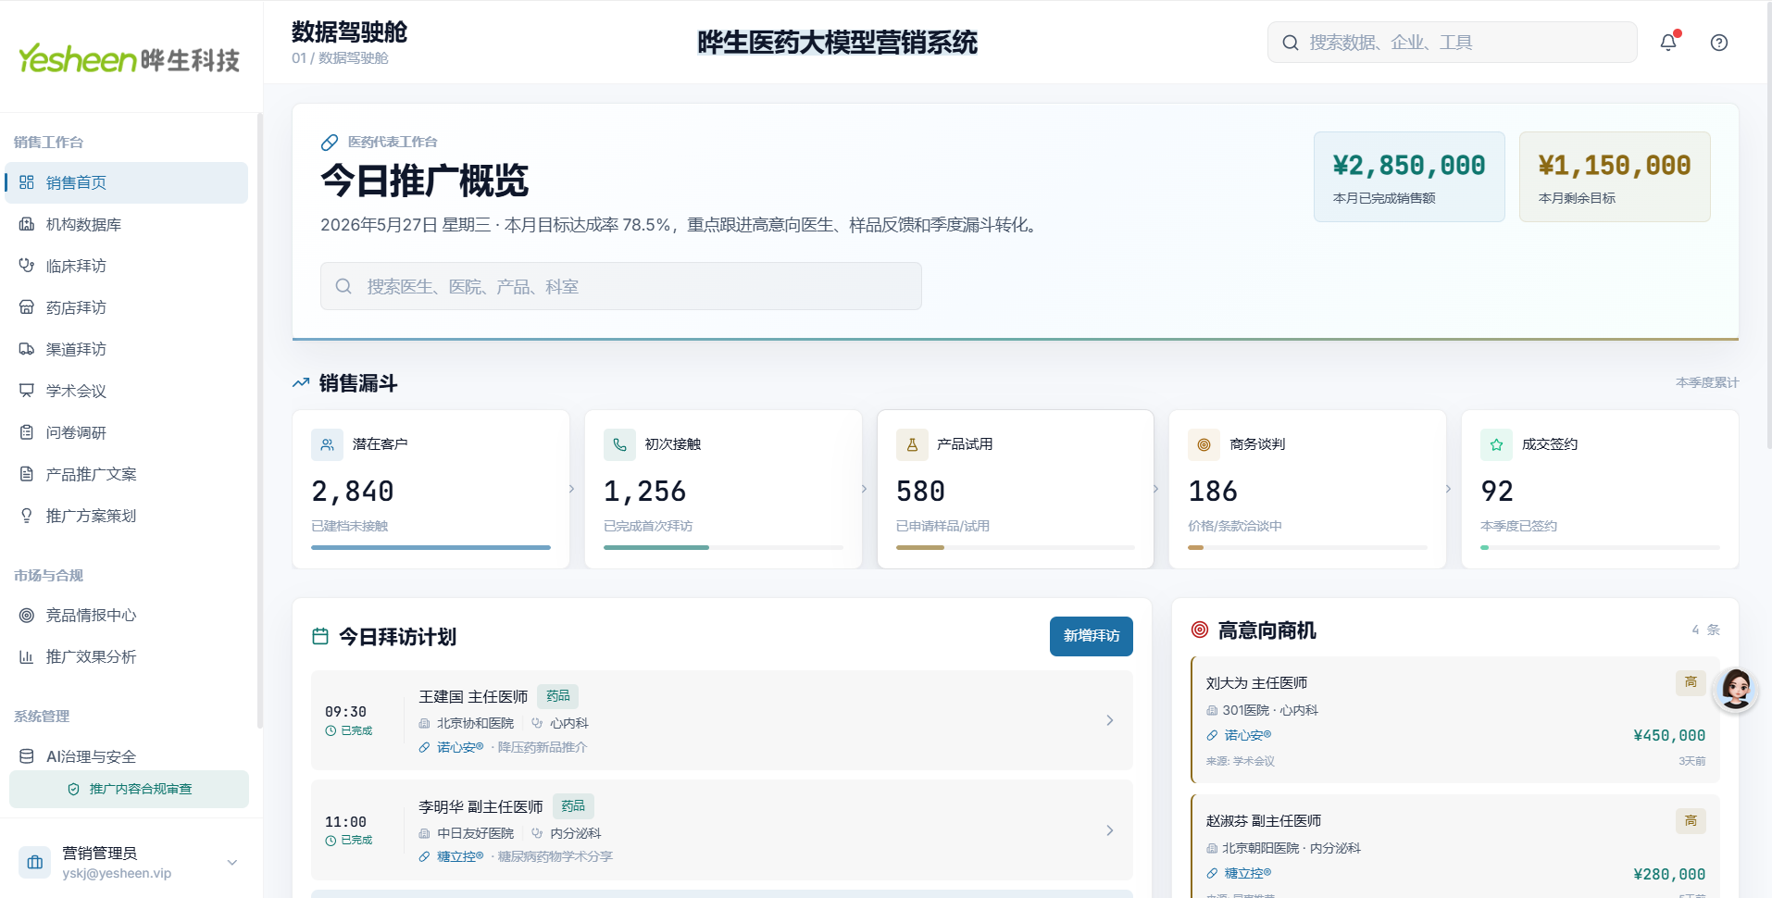This screenshot has width=1772, height=898.
Task: Click the 产品试用 progress bar
Action: (1016, 548)
